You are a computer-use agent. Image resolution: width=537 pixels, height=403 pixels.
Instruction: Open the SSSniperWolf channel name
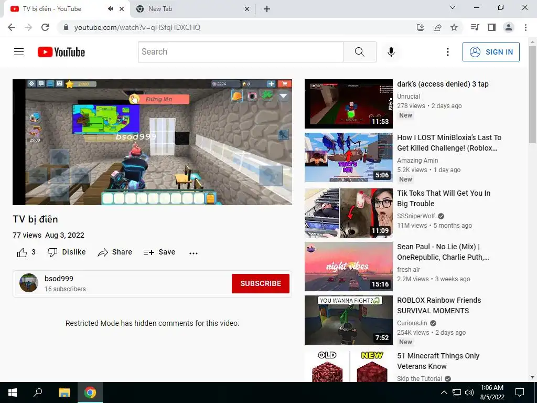tap(416, 216)
